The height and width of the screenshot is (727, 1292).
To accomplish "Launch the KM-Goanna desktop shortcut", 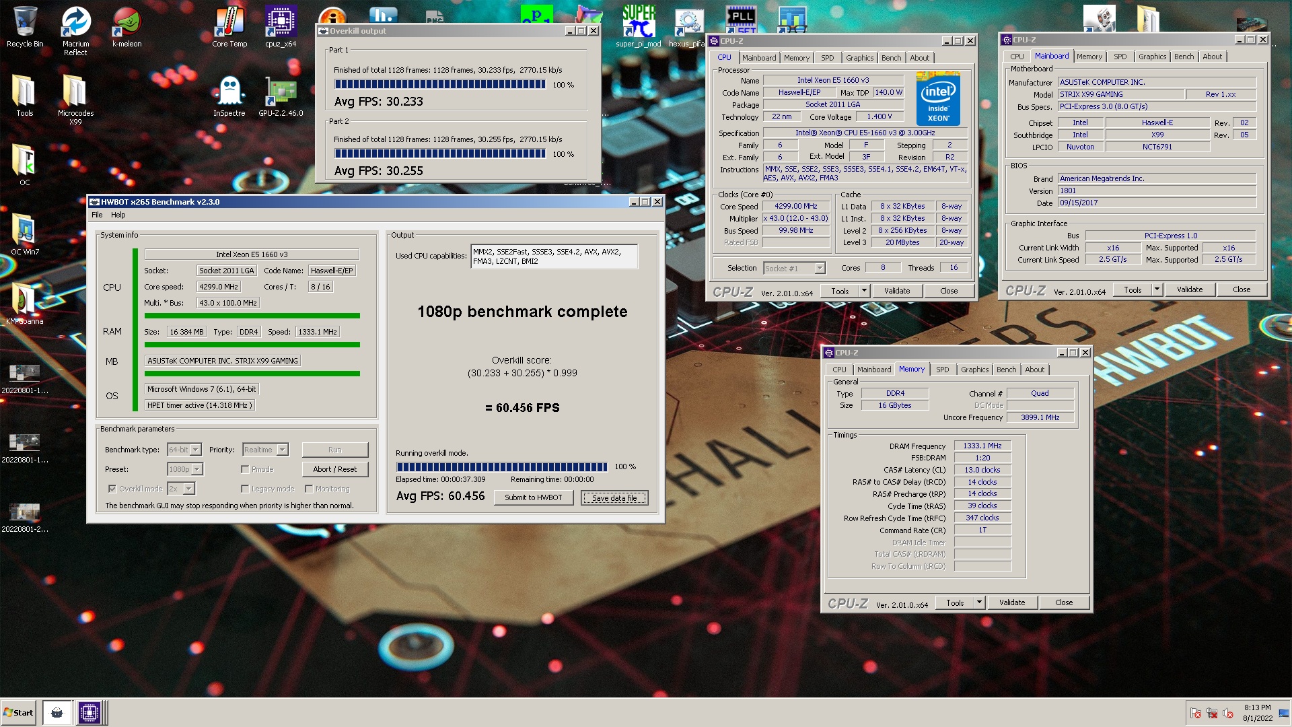I will [x=25, y=303].
